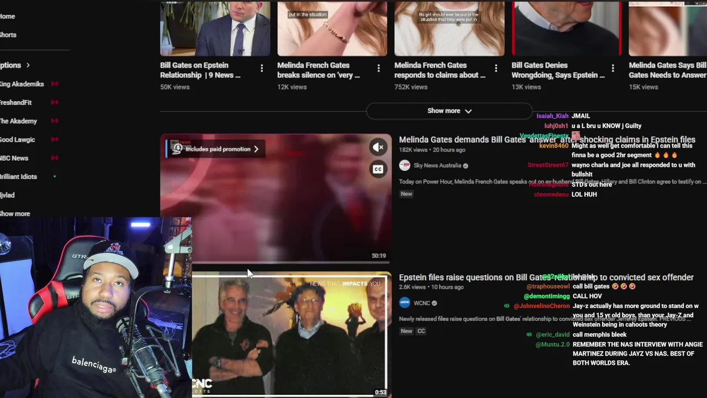The height and width of the screenshot is (398, 707).
Task: Open Bill Gates Denies Wrongdoing thumbnail
Action: coord(566,28)
